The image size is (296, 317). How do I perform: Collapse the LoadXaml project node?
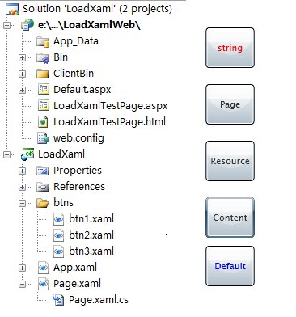(6, 154)
